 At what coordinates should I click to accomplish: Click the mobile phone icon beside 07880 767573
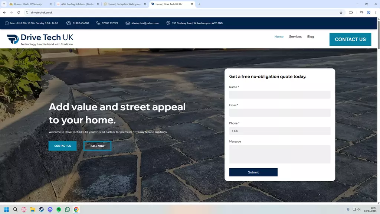tap(98, 23)
